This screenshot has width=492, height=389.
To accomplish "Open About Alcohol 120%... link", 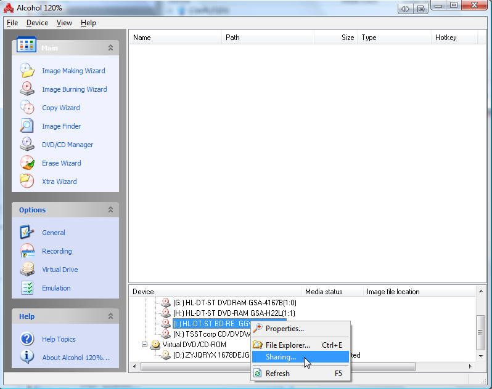I will [76, 358].
